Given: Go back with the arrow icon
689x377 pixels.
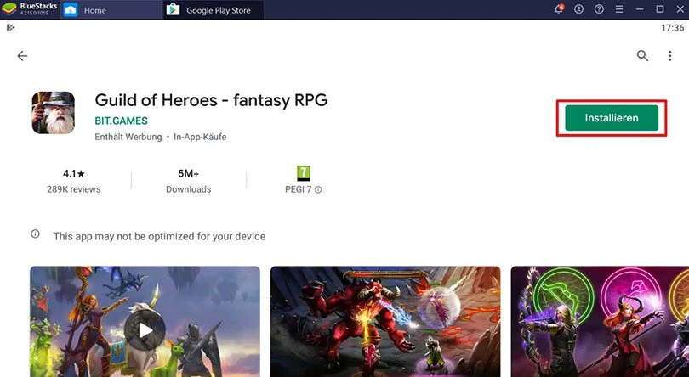Looking at the screenshot, I should click(22, 56).
